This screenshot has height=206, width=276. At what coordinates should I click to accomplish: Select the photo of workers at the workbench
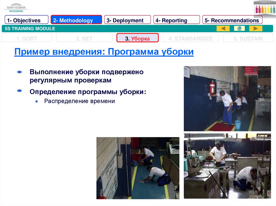click(x=227, y=166)
